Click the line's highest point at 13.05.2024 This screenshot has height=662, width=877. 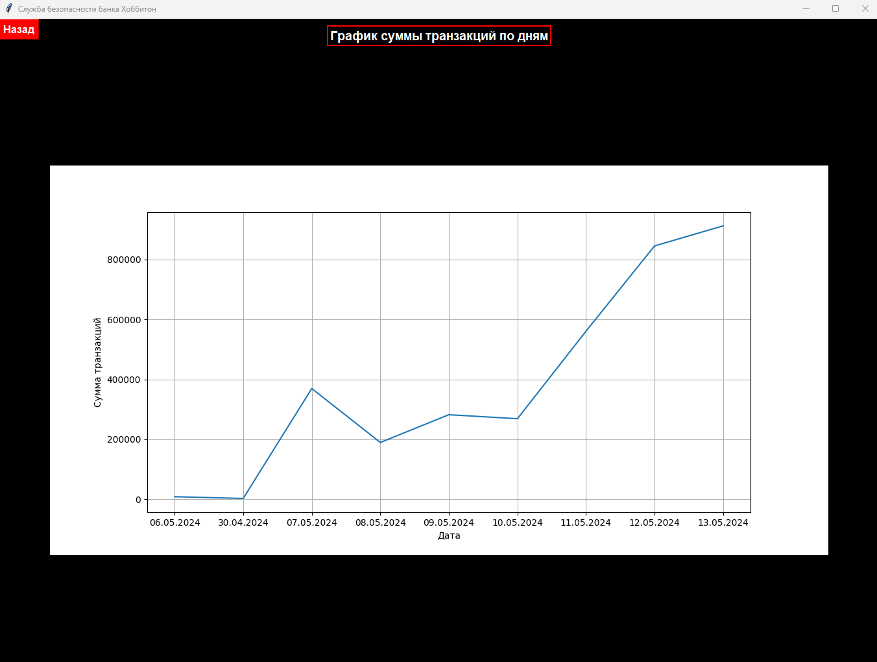[723, 226]
